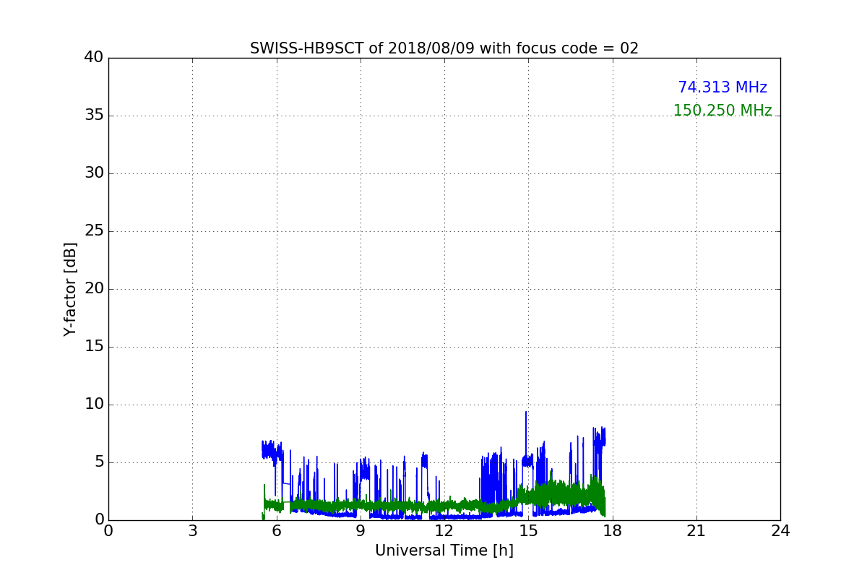
Task: Click x-axis tick label '18'
Action: click(613, 531)
